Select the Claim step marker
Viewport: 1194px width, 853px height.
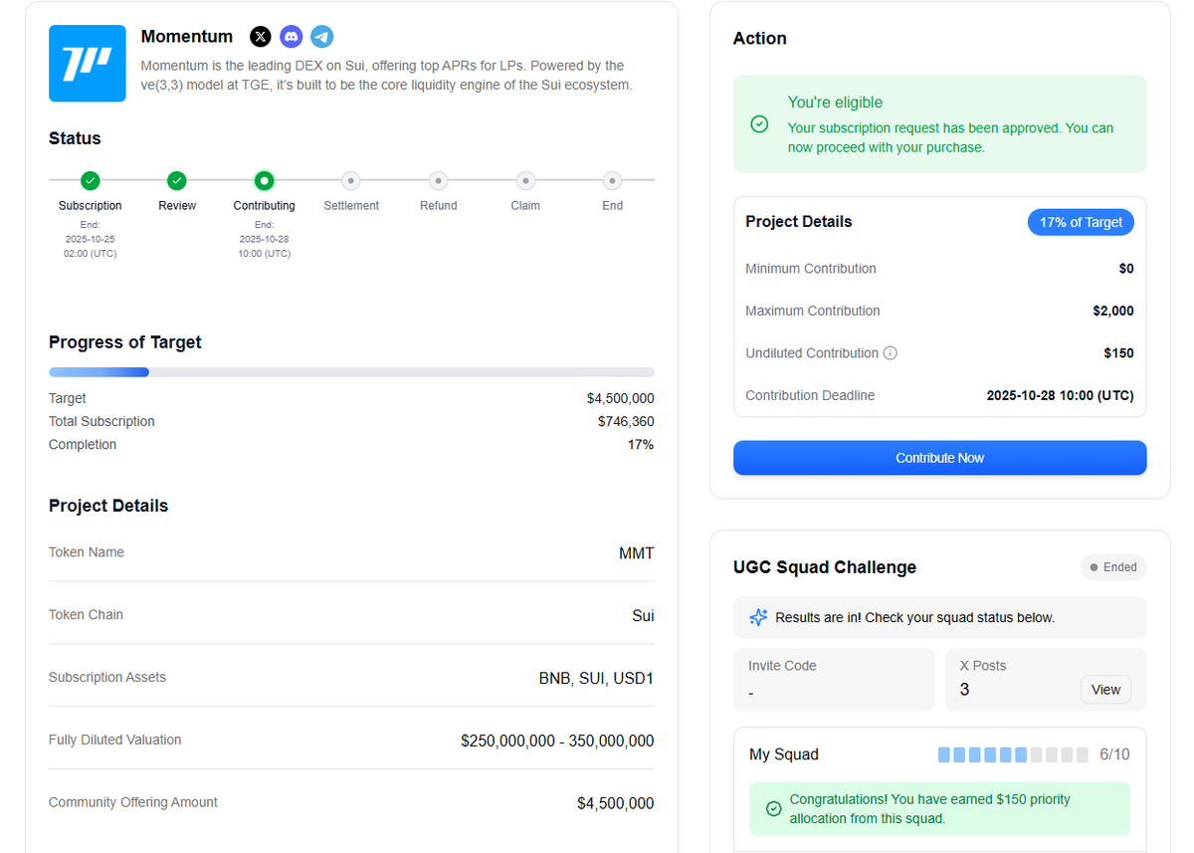point(525,180)
